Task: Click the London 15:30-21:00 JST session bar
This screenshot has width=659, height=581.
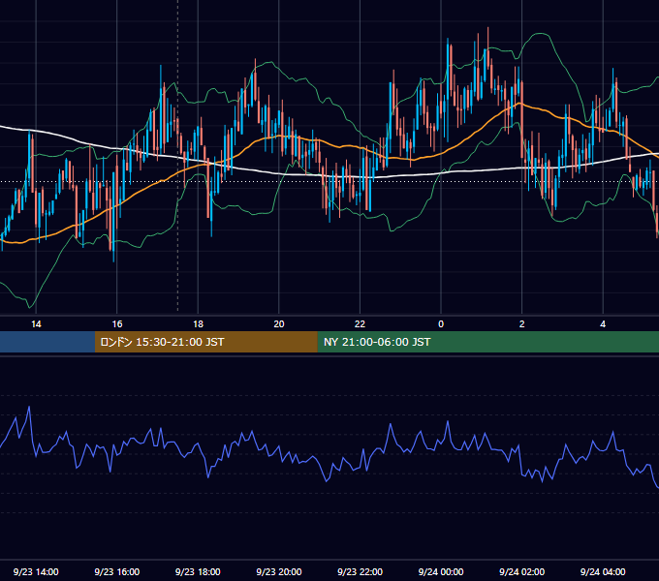Action: tap(205, 342)
